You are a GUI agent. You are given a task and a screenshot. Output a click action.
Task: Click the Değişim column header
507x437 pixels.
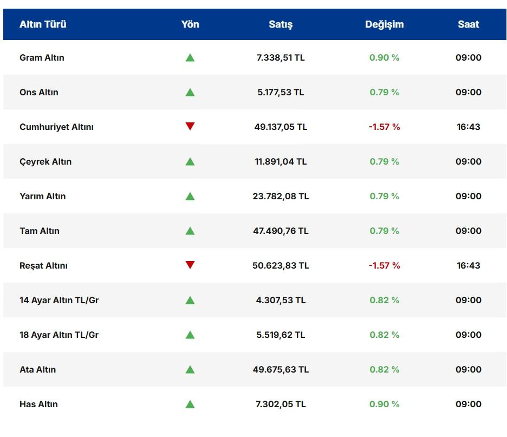pyautogui.click(x=384, y=24)
